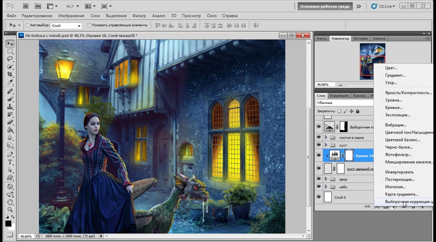Expand the небо group
The image size is (436, 242).
(x=326, y=186)
